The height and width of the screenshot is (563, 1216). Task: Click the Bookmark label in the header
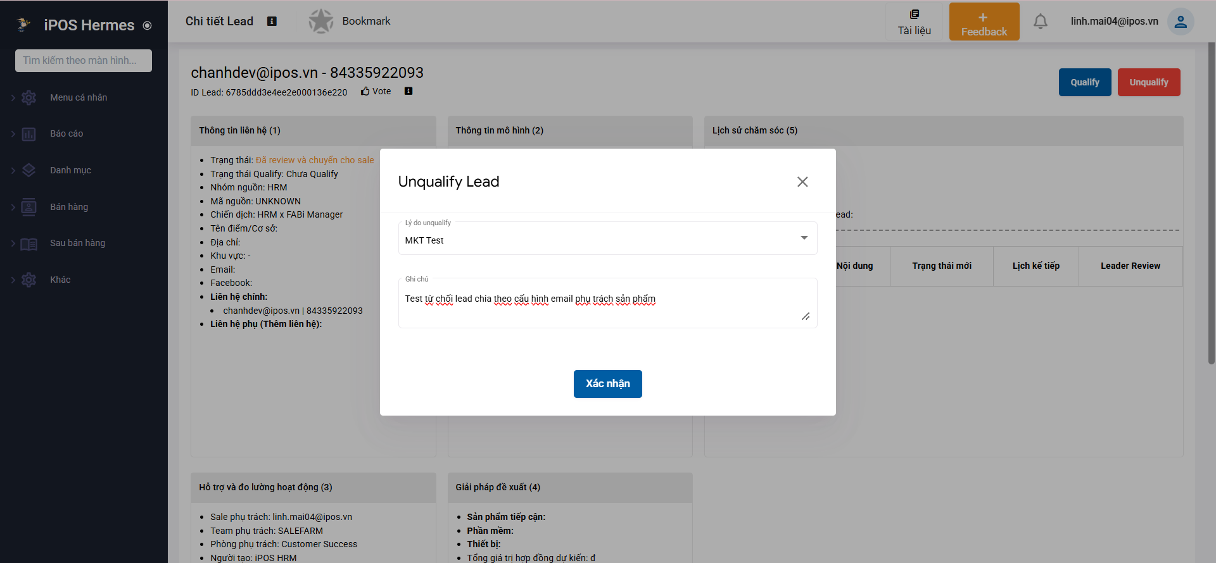click(x=366, y=21)
